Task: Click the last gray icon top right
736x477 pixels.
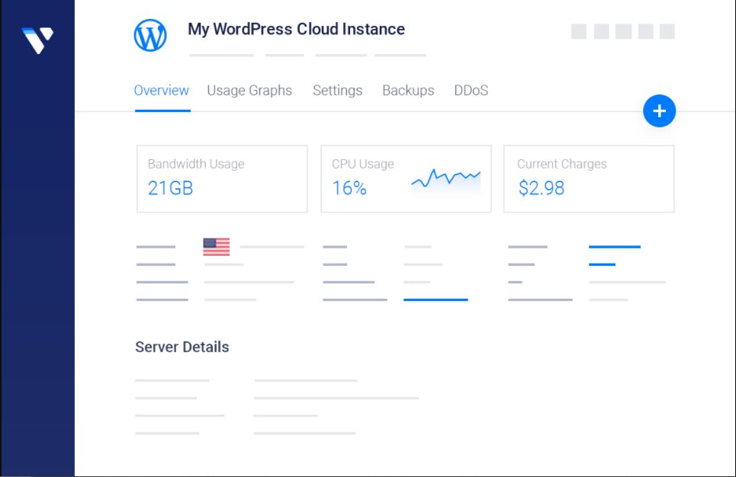Action: pos(667,31)
